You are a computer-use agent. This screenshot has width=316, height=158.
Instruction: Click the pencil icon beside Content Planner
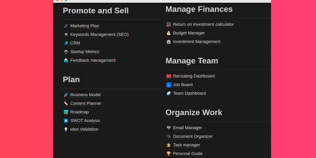[66, 103]
